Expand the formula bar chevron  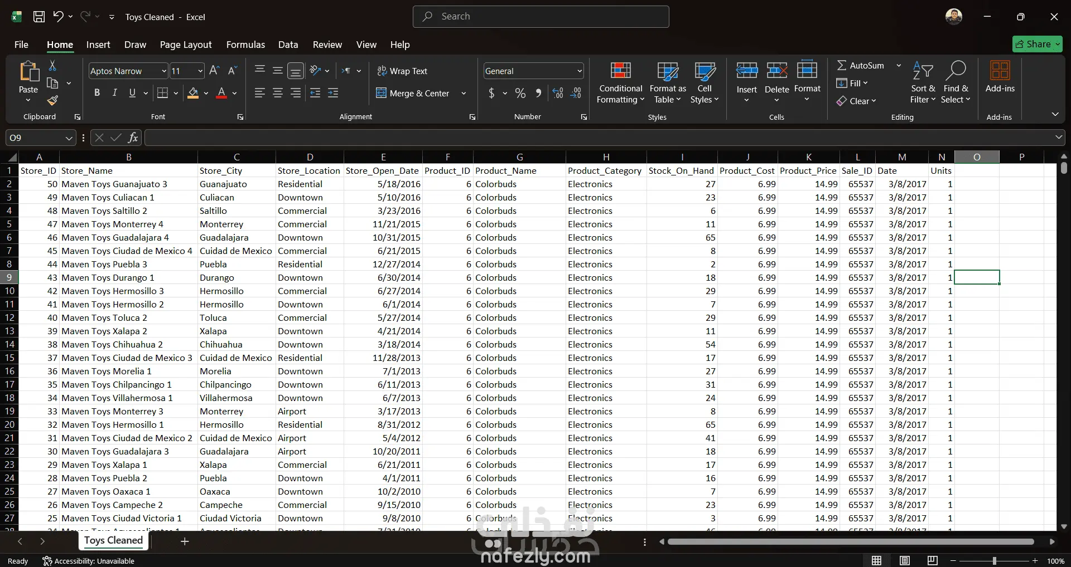point(1058,137)
